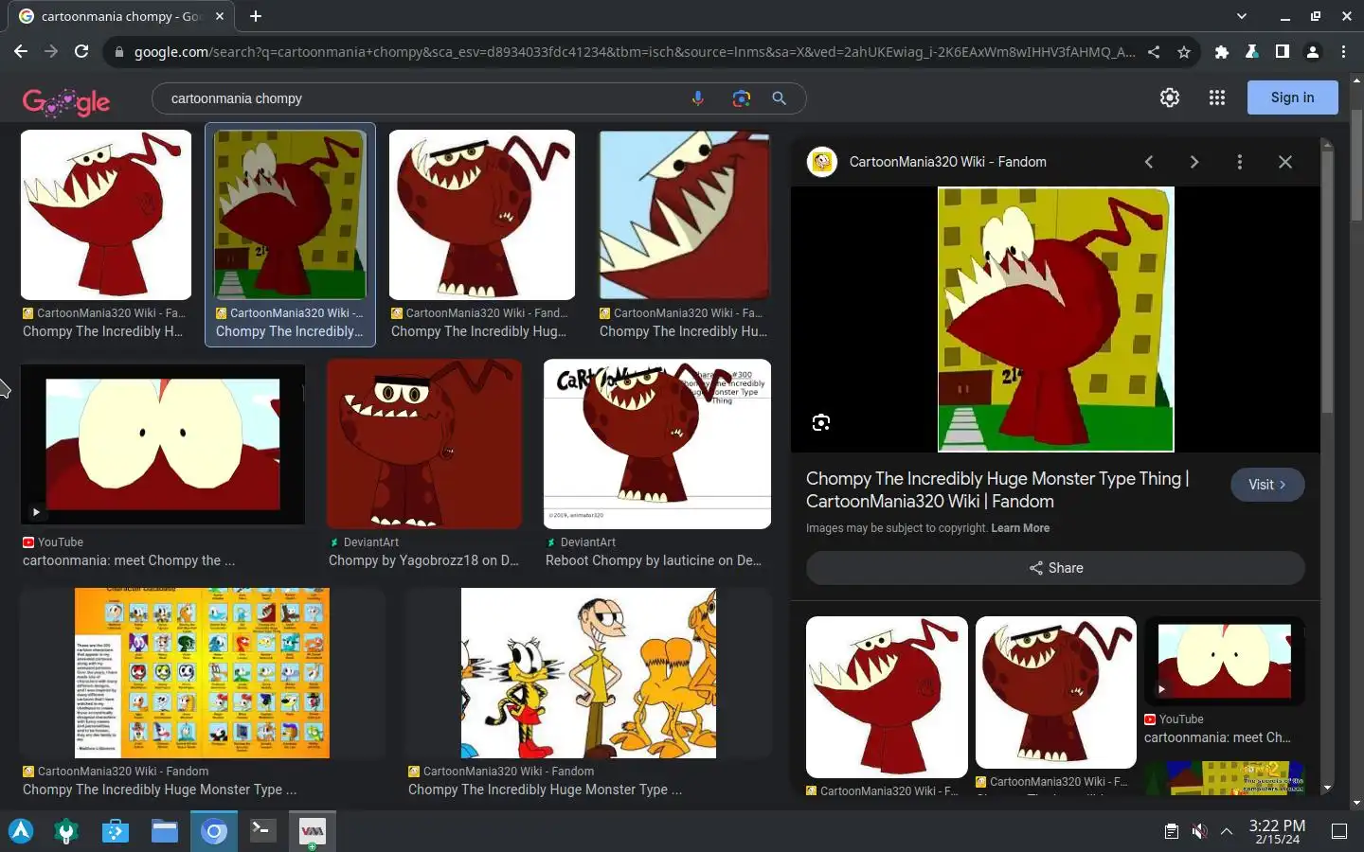
Task: Bookmark this page with the star icon
Action: click(x=1184, y=52)
